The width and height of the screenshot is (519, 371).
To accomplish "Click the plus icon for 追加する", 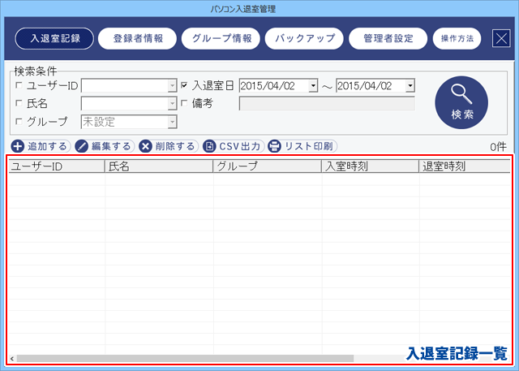I will [x=18, y=146].
